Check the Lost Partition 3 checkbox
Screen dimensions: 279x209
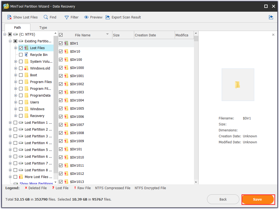point(15,136)
